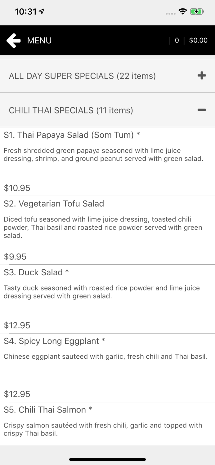Tap the plus sign beside ALL DAY SUPER SPECIALS
The image size is (215, 465).
click(202, 76)
